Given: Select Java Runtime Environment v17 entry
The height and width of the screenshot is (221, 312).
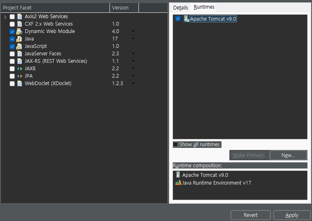Looking at the screenshot, I should (x=217, y=183).
